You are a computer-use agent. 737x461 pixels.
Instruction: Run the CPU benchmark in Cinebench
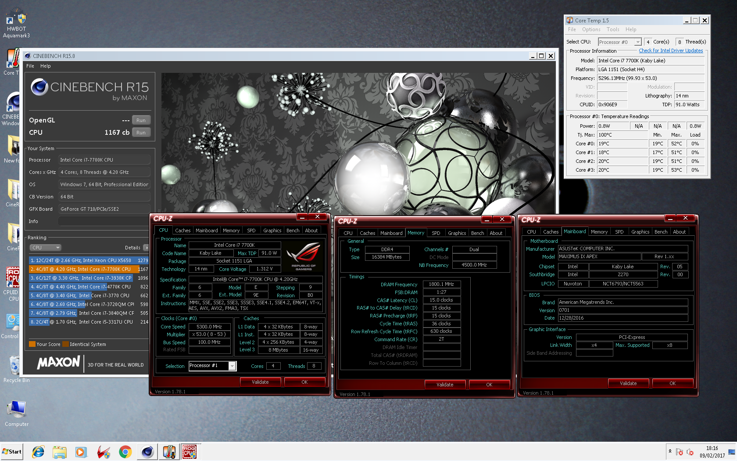141,133
